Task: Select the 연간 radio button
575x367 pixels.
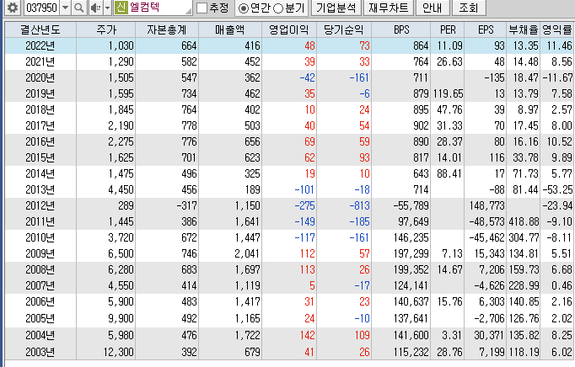Action: [244, 8]
